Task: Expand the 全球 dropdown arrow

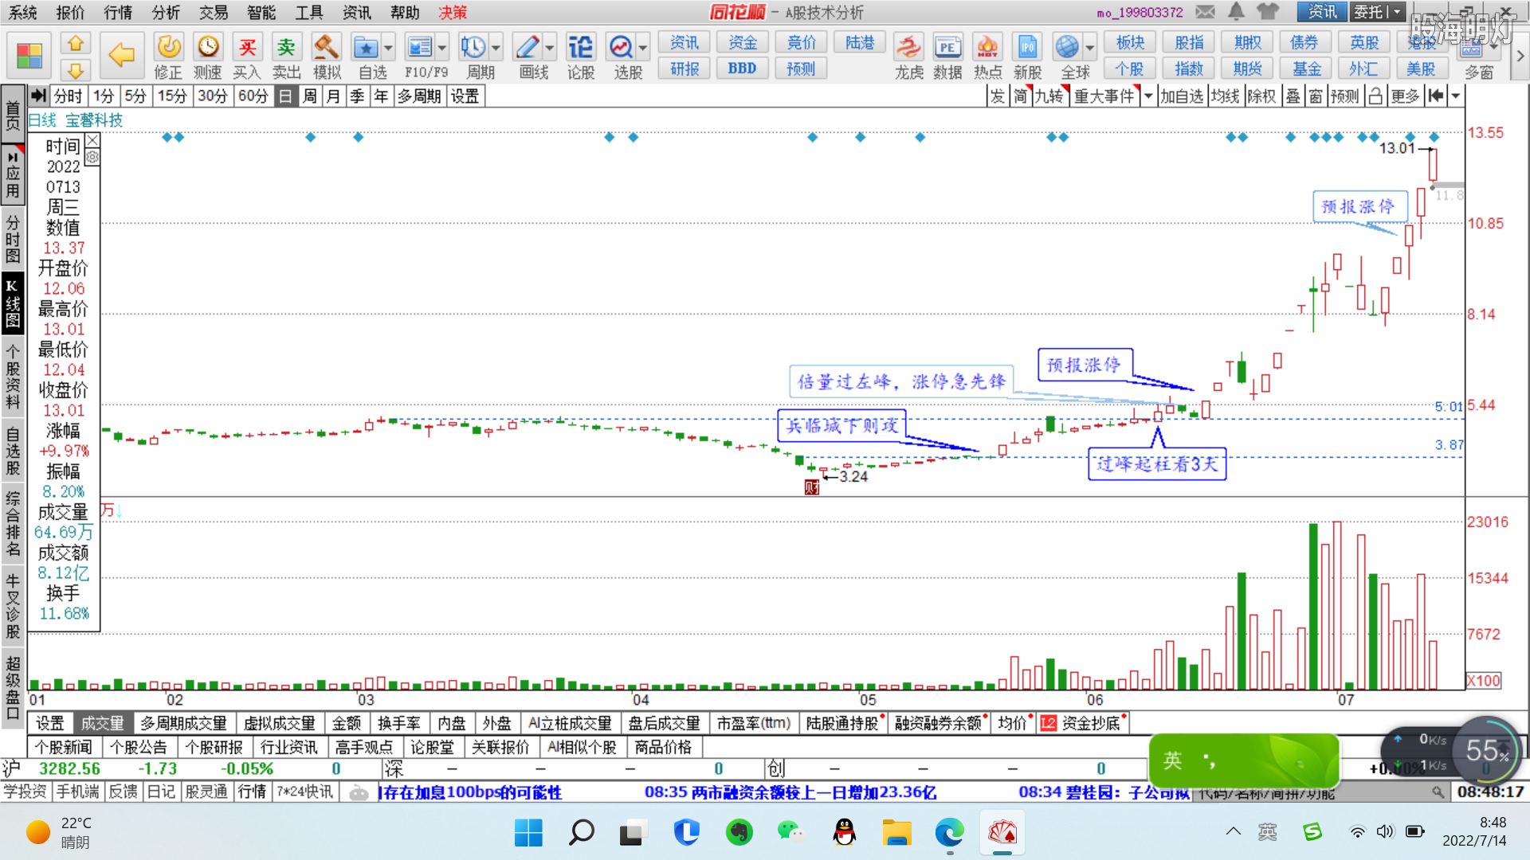Action: (1089, 48)
